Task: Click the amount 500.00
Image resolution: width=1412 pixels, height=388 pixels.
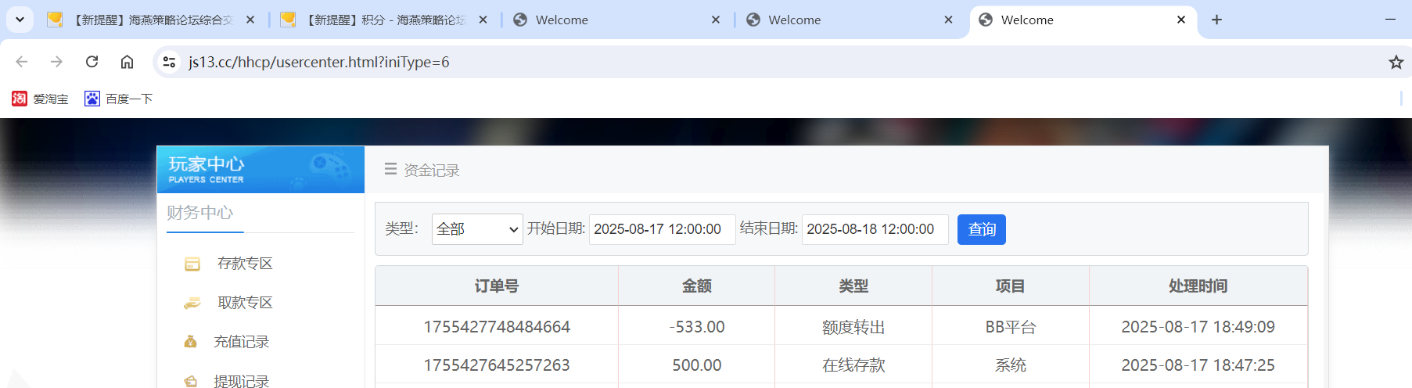Action: [697, 365]
